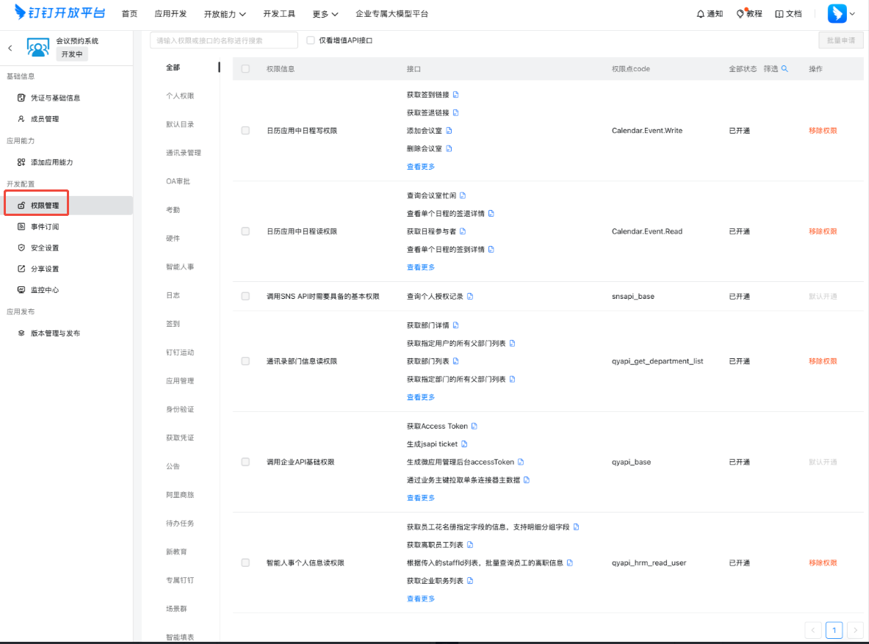Expand the 开放能力 dropdown menu

225,14
